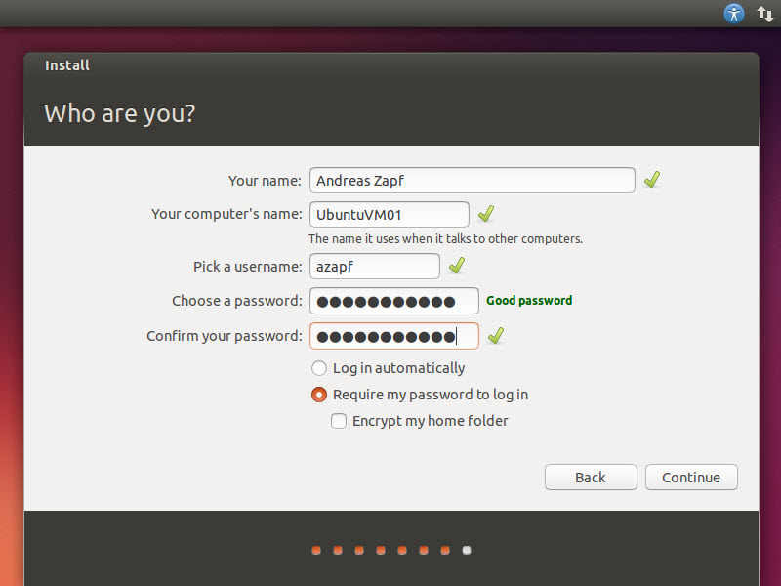781x586 pixels.
Task: Focus the Pick a username field
Action: (x=375, y=266)
